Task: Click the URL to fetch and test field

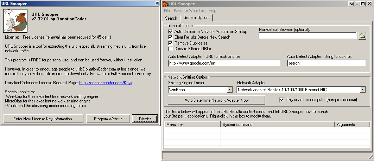Action: tap(224, 63)
